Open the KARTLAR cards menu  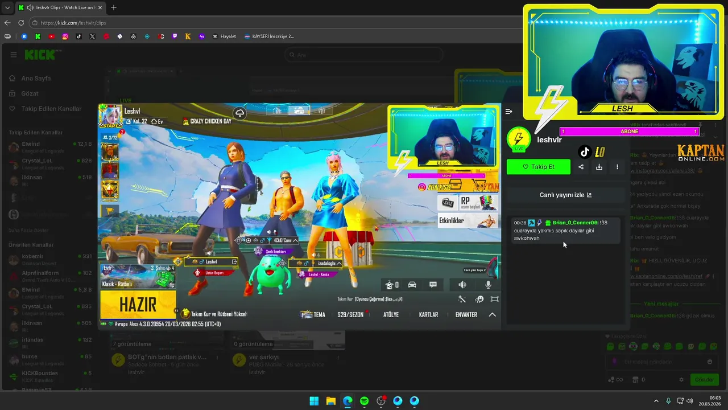(x=428, y=314)
